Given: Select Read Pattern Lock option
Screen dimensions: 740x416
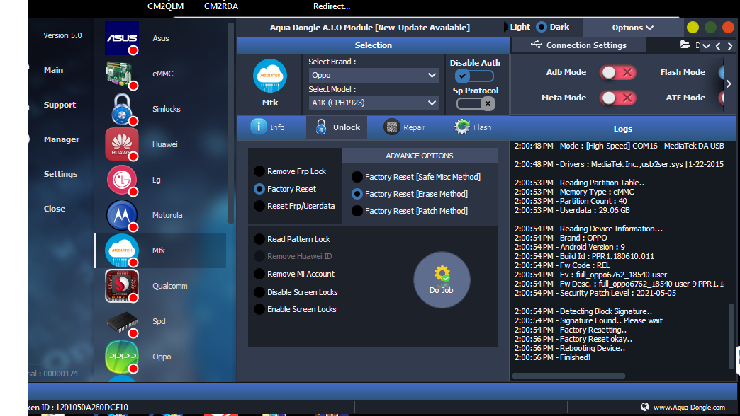Looking at the screenshot, I should (x=292, y=239).
